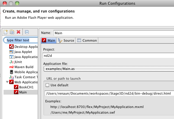Switch to the Source tab
Viewport: 174px width, 119px height.
pos(66,40)
